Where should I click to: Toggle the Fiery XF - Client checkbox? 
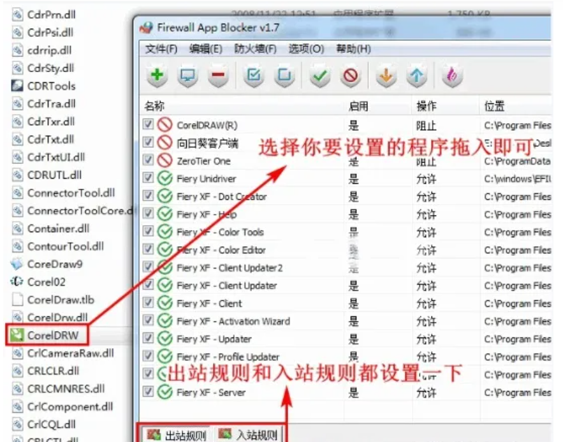tap(148, 302)
